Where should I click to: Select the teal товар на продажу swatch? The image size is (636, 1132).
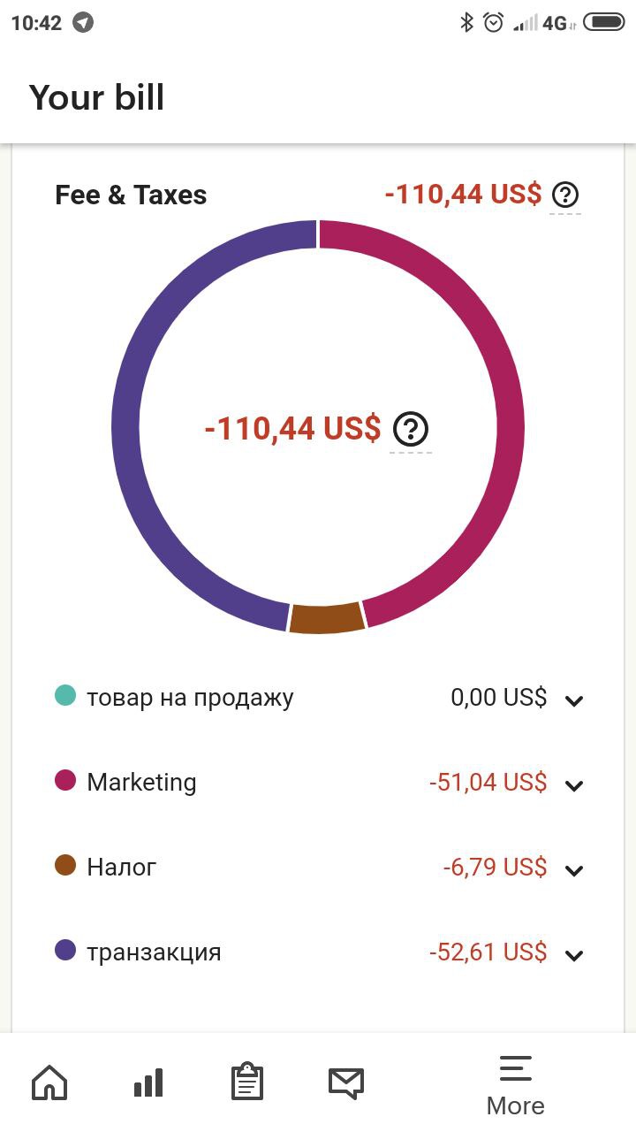tap(65, 695)
